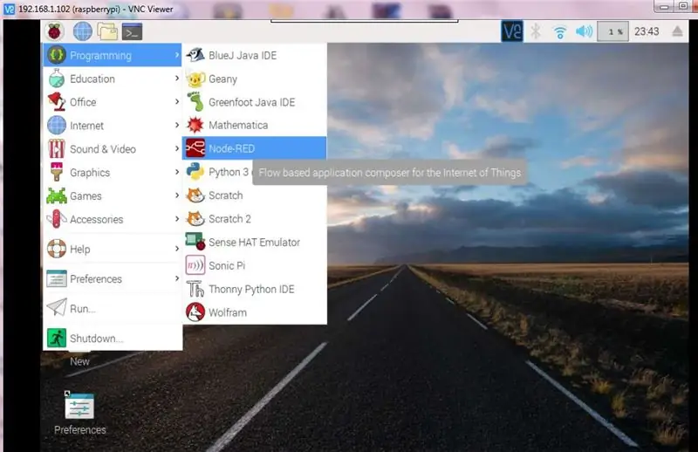Click the eject icon in the panel
The height and width of the screenshot is (452, 698).
click(x=677, y=31)
